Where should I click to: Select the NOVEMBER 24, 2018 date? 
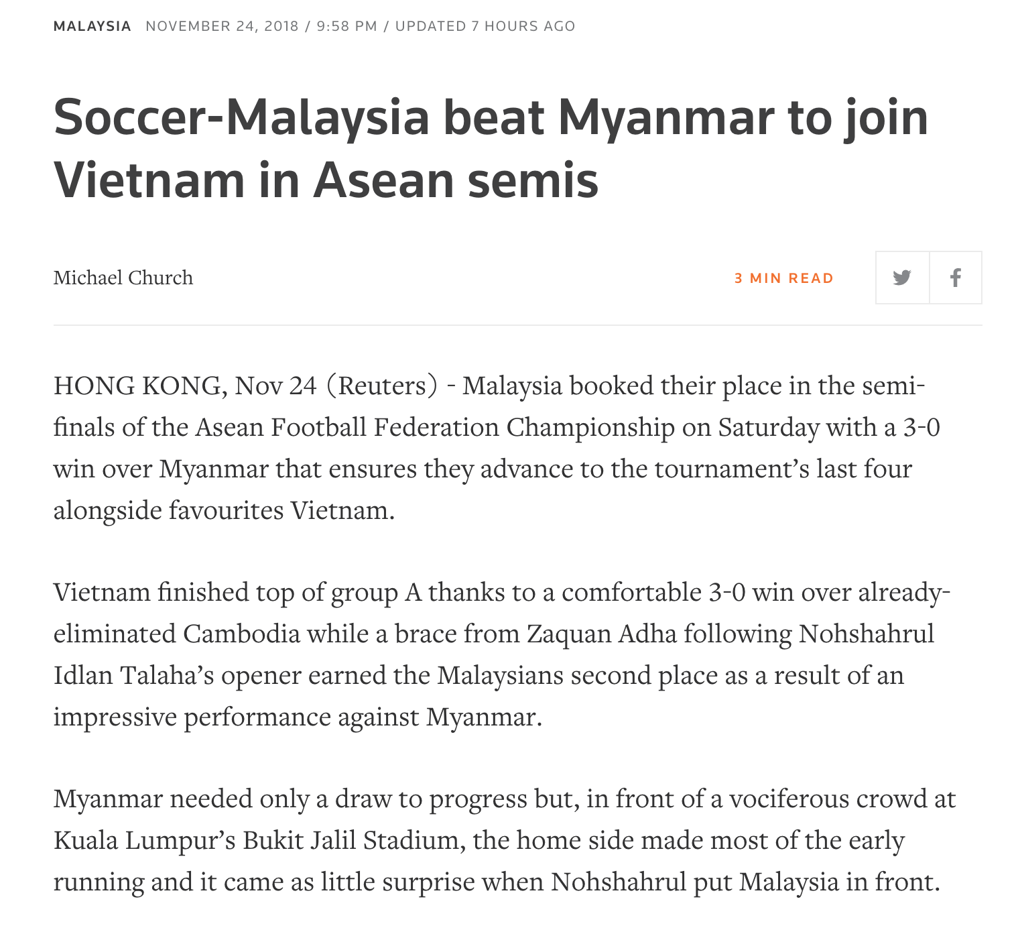[x=221, y=26]
